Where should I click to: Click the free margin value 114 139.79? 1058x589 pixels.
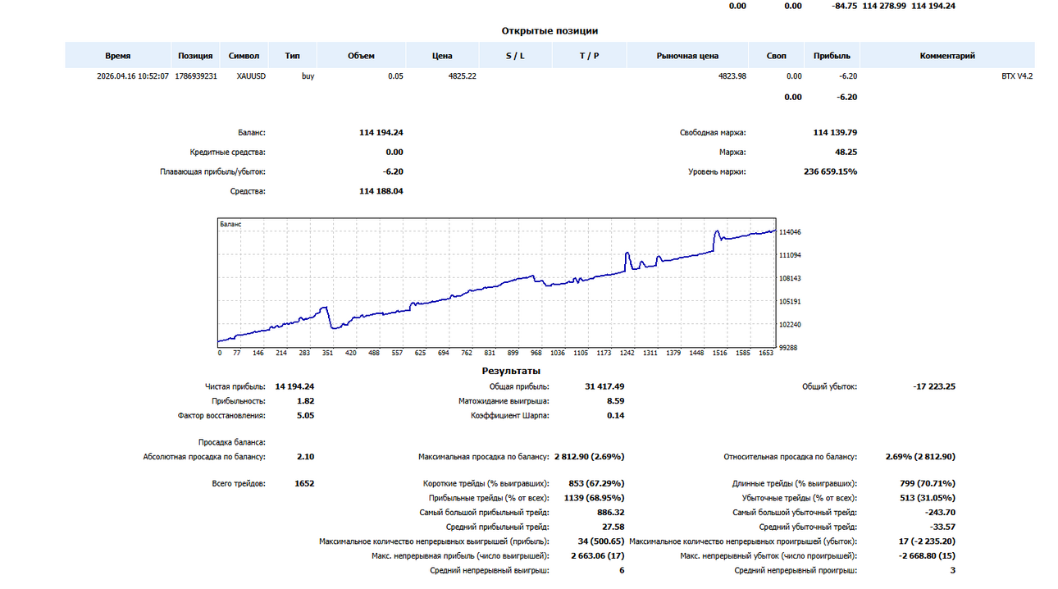click(x=836, y=132)
